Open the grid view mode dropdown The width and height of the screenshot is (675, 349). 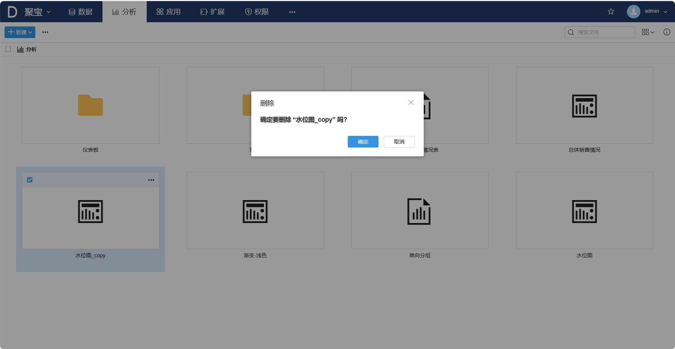click(648, 32)
